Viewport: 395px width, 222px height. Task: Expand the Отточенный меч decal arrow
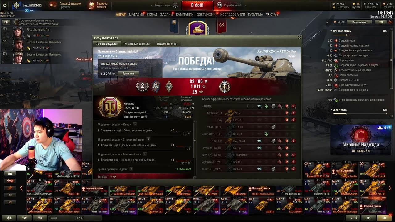148,139
